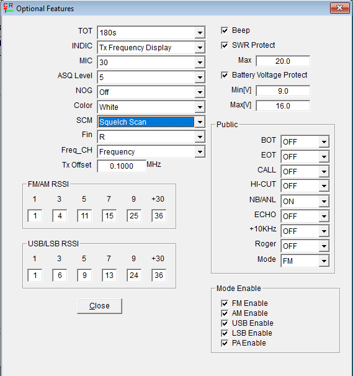This screenshot has width=353, height=376.
Task: Click the Close button
Action: click(99, 306)
